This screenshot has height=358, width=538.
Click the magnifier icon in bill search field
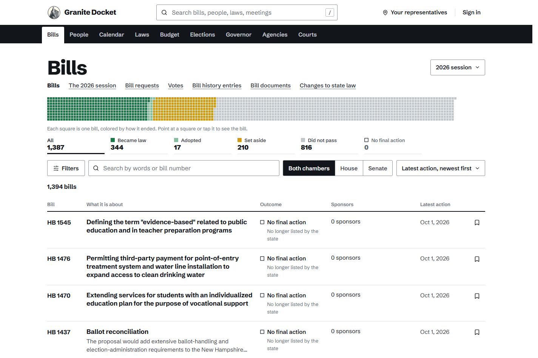(96, 168)
